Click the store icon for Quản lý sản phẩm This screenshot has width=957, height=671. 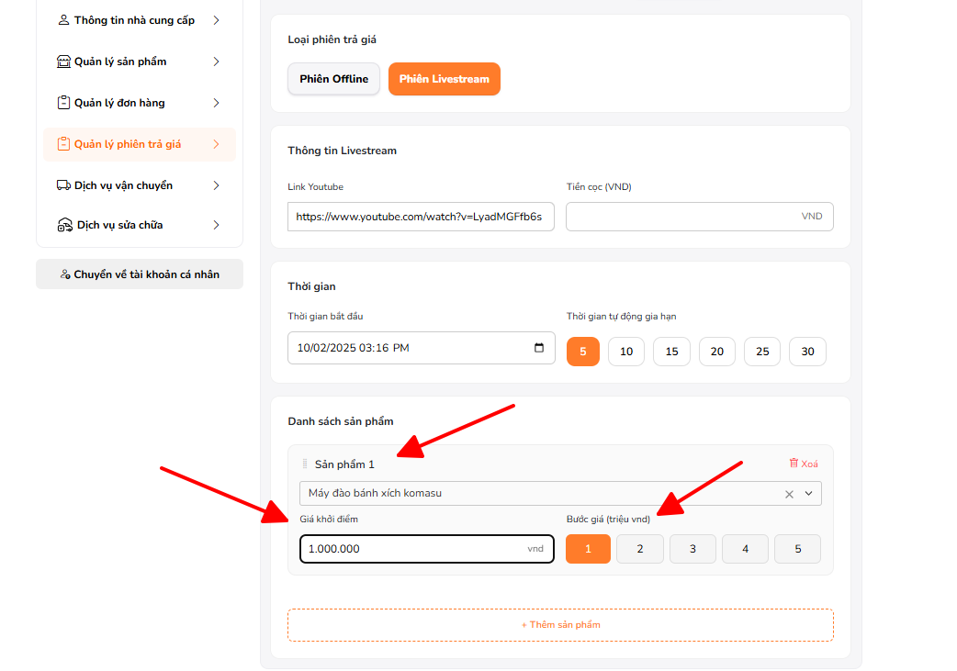63,62
